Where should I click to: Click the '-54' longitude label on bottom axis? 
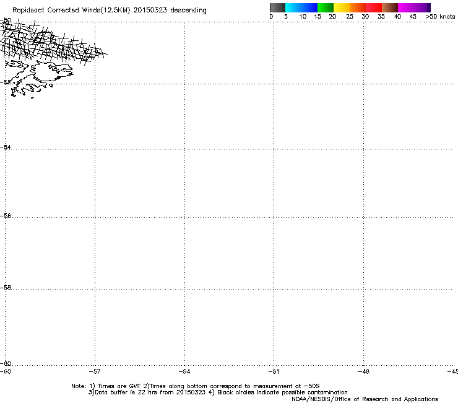pos(184,371)
